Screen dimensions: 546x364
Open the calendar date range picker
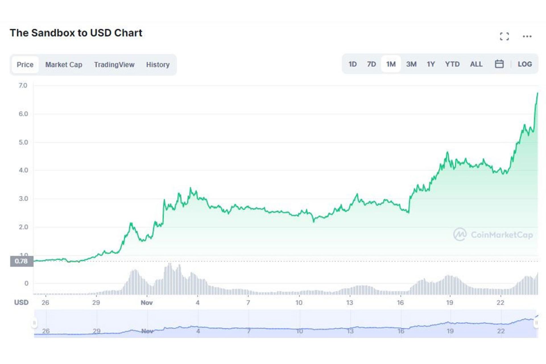coord(499,64)
